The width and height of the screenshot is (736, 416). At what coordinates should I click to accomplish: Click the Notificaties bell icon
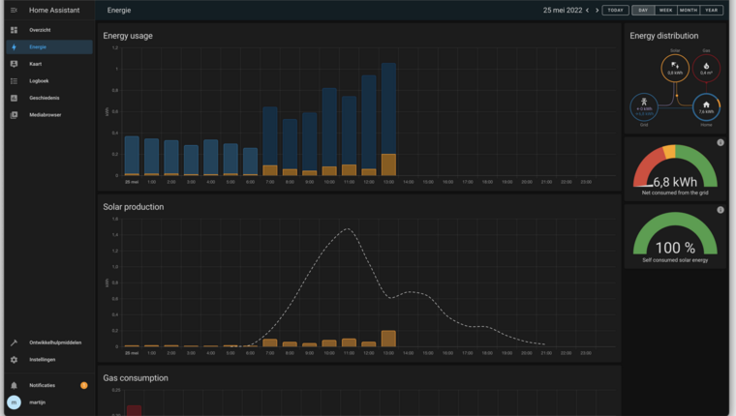point(14,385)
